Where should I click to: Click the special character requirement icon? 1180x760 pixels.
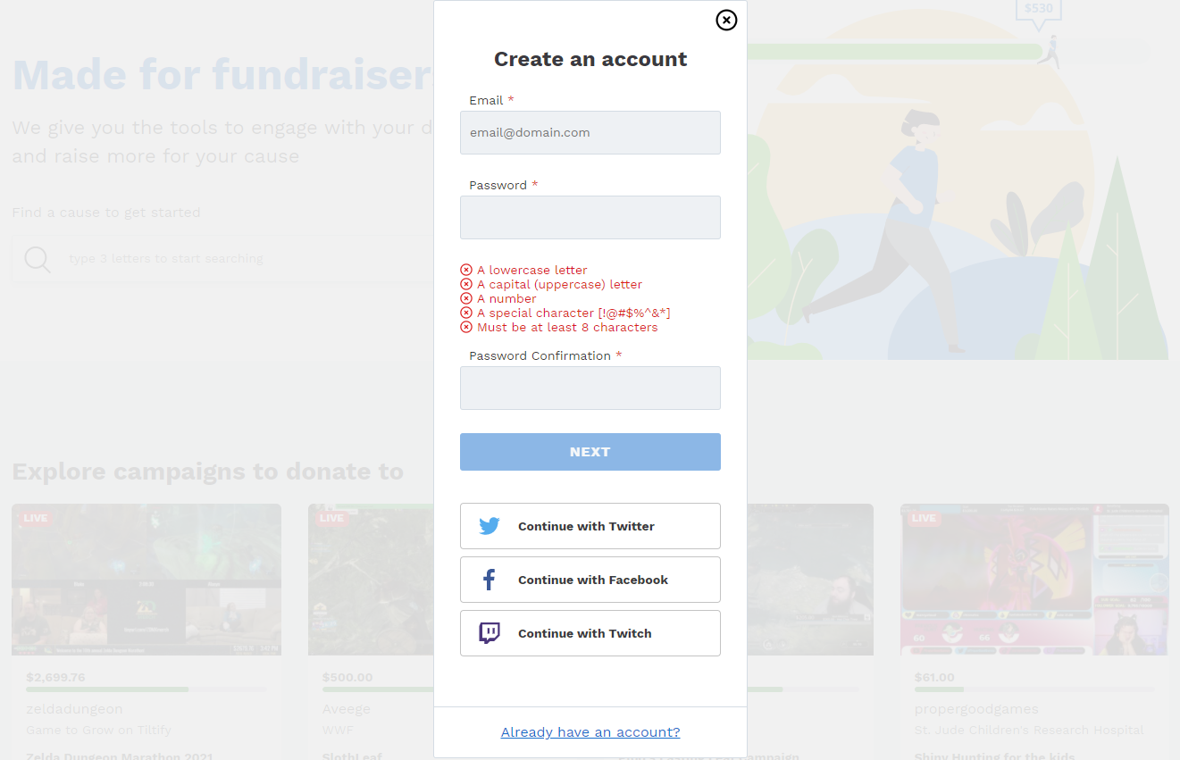coord(466,313)
